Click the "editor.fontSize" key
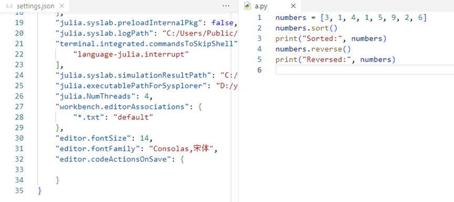454x202 pixels. [x=93, y=138]
